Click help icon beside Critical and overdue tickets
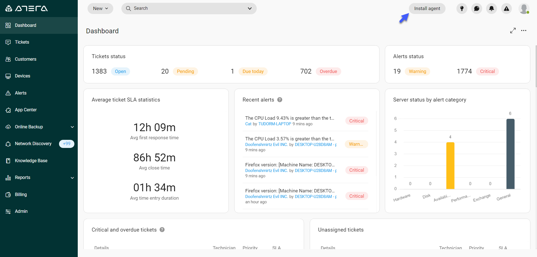 [x=162, y=230]
